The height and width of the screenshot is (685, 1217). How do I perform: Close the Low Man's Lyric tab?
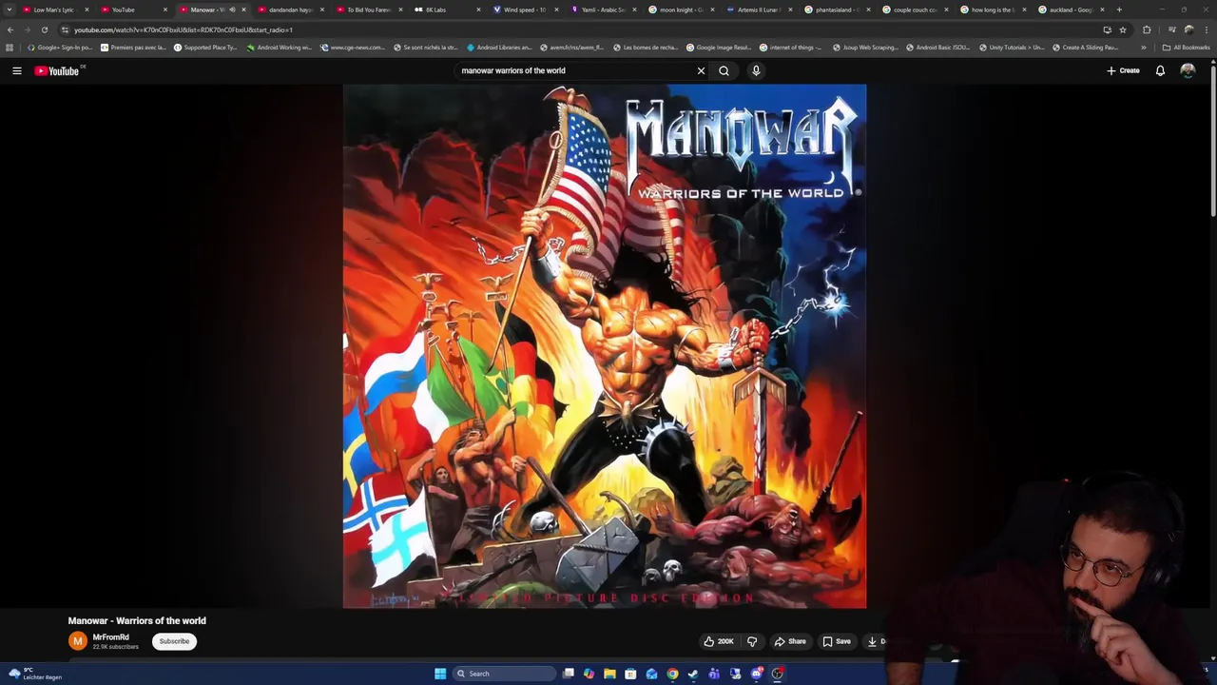(87, 10)
